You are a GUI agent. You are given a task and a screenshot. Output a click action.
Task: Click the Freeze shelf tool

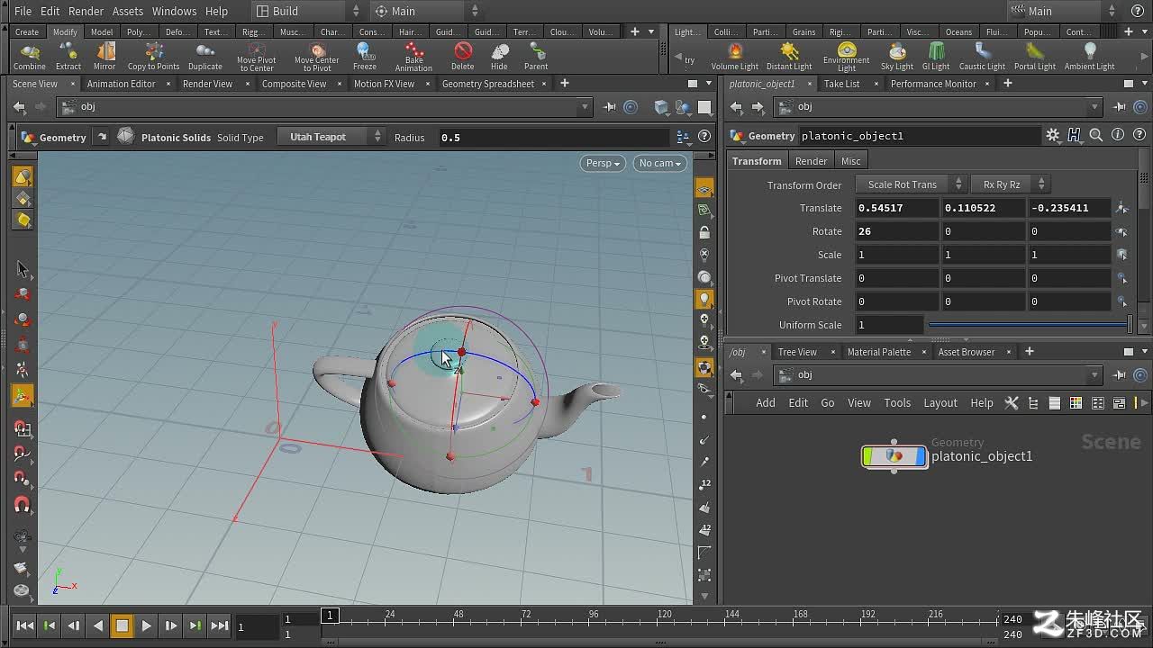click(365, 57)
